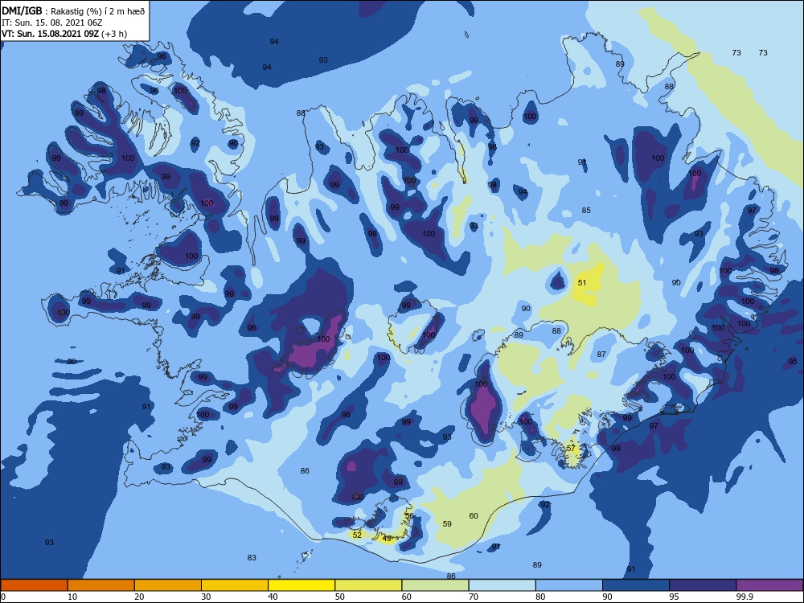804x603 pixels.
Task: Click the 90–95% medium blue legend swatch
Action: 636,585
